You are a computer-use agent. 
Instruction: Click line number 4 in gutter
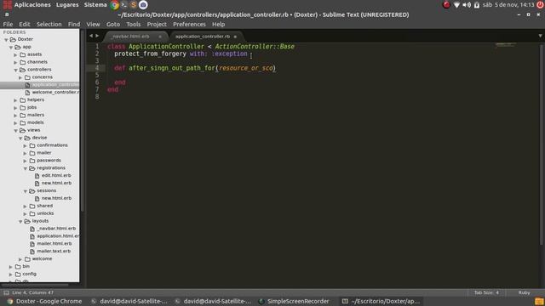pos(97,68)
